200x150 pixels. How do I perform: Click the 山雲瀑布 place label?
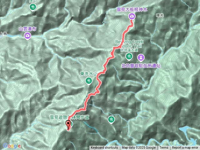(x=27, y=29)
